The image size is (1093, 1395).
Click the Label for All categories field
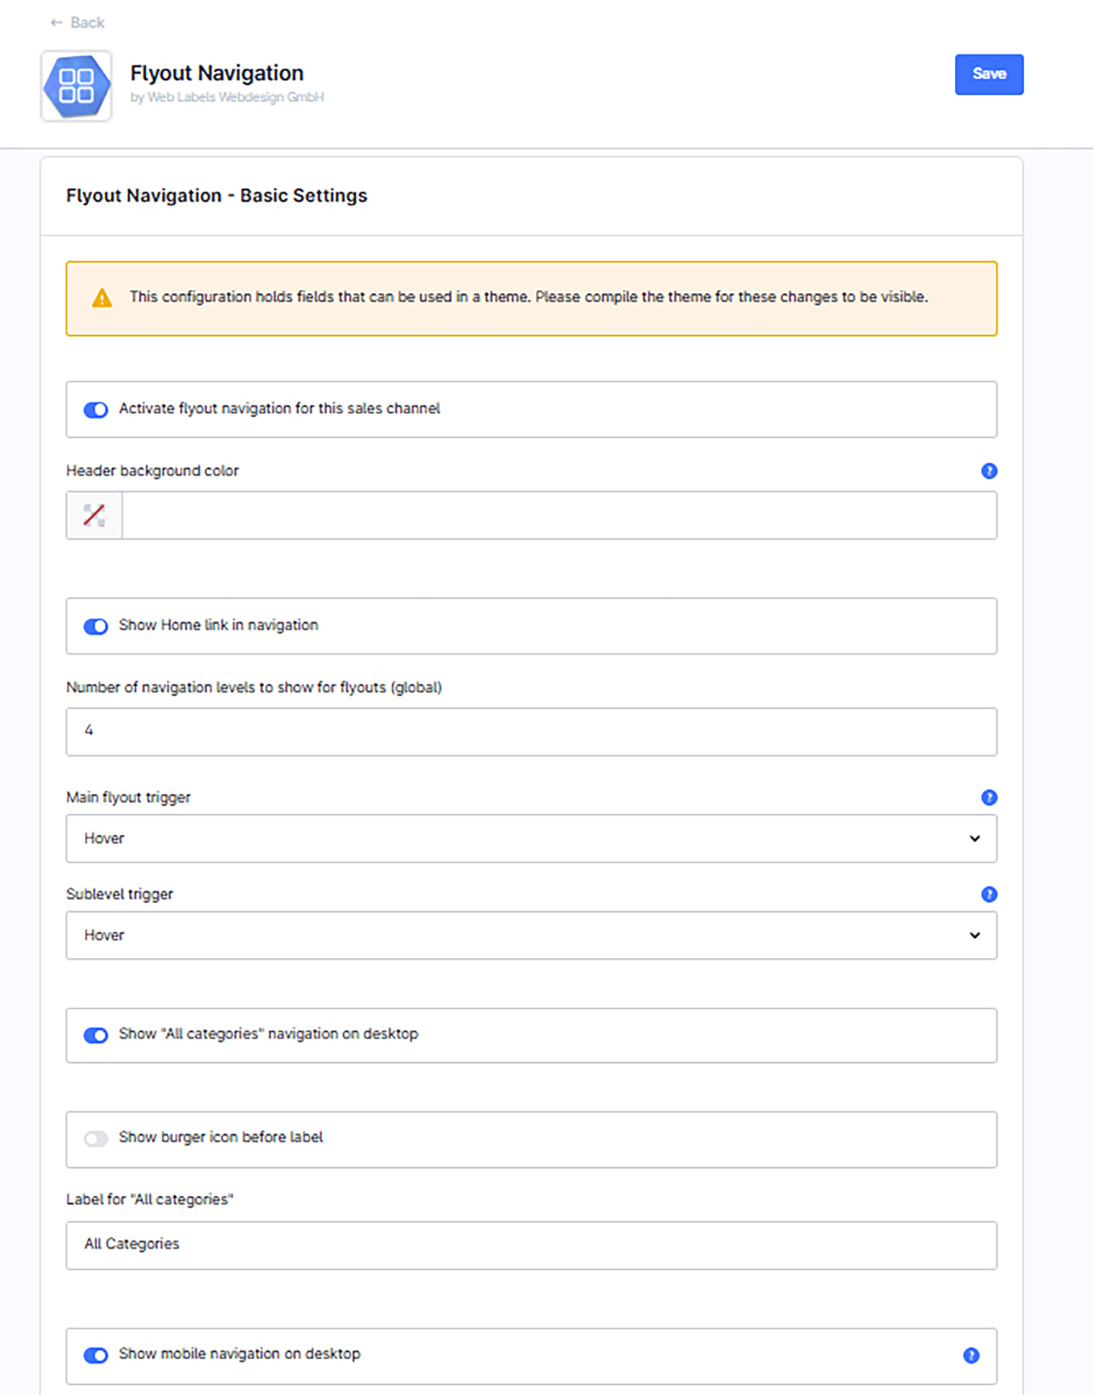[x=531, y=1245]
